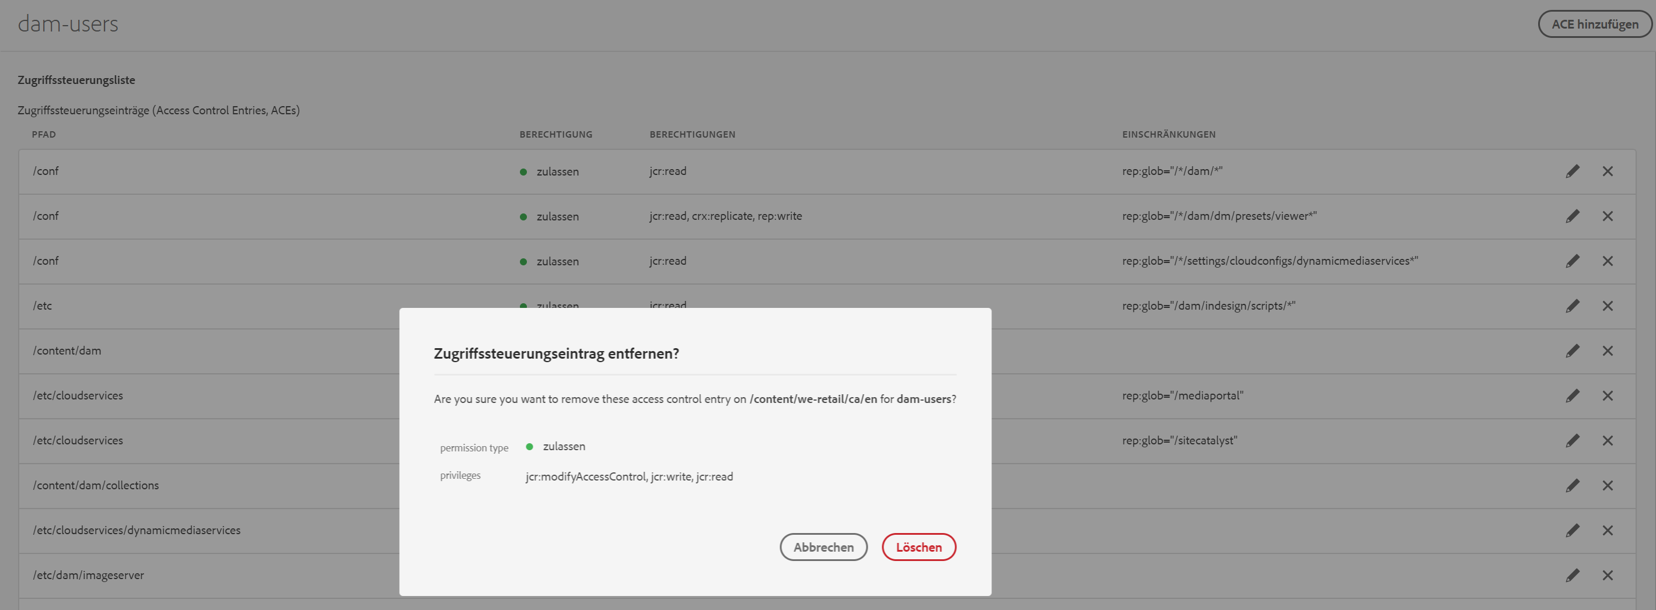Remove the sitecatalyst cloudservices entry
This screenshot has height=610, width=1656.
pos(1607,441)
